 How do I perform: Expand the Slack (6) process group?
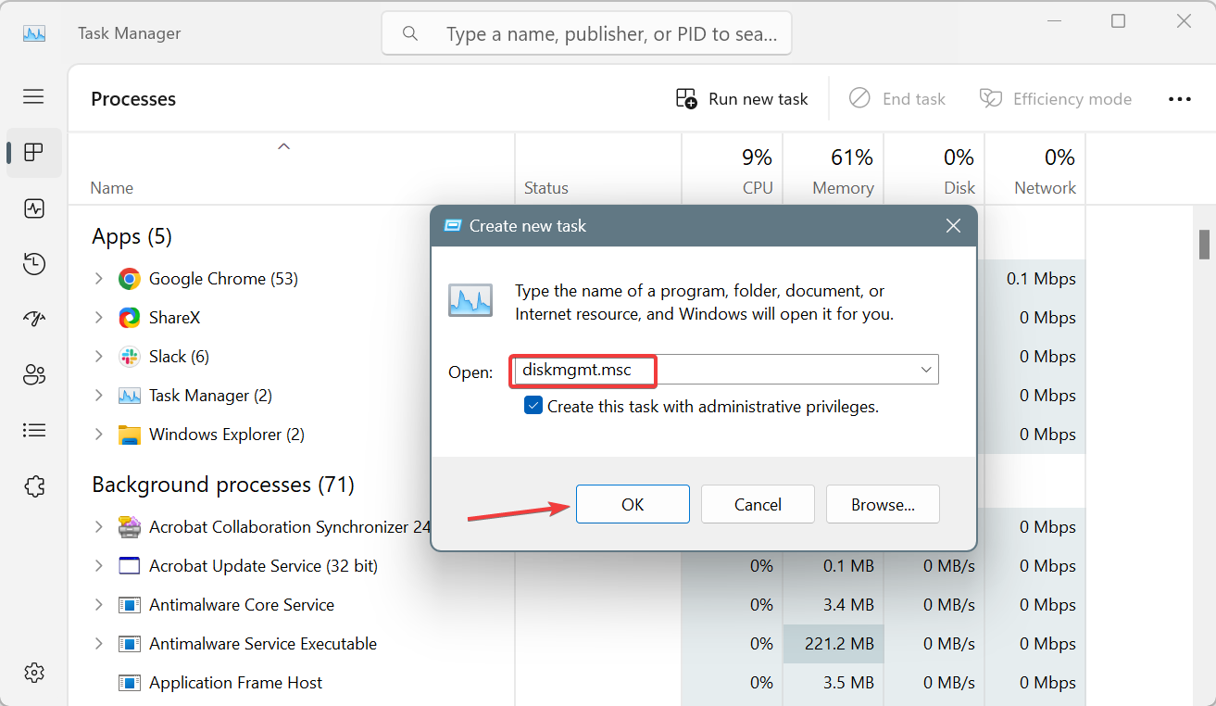[x=99, y=357]
